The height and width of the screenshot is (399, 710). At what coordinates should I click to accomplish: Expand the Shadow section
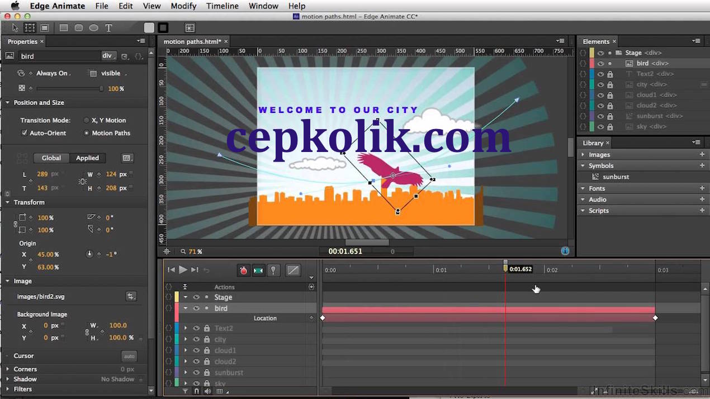click(x=8, y=379)
